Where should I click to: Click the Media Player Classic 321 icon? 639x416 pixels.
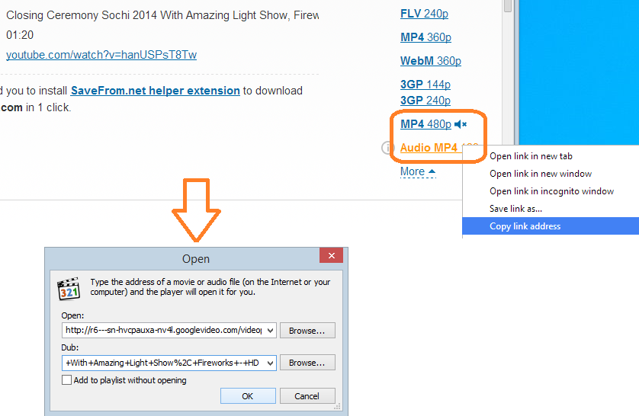[x=69, y=290]
